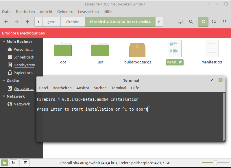Screen dimensions: 231x168
Task: Close the file manager window
Action: [226, 4]
